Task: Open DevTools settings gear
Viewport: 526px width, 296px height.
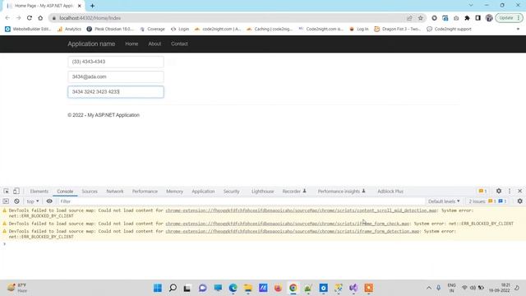Action: tap(499, 191)
